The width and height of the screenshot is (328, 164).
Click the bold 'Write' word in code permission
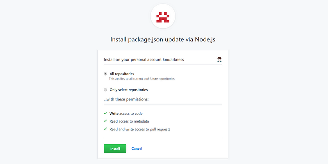pos(114,114)
